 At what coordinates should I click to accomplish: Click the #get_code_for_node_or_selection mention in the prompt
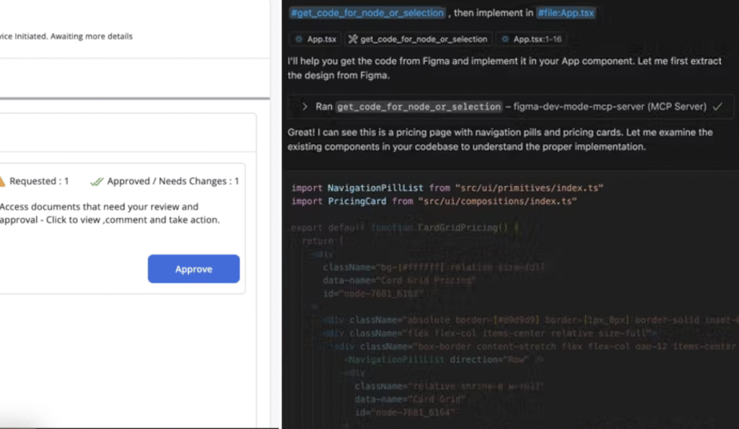click(x=367, y=13)
